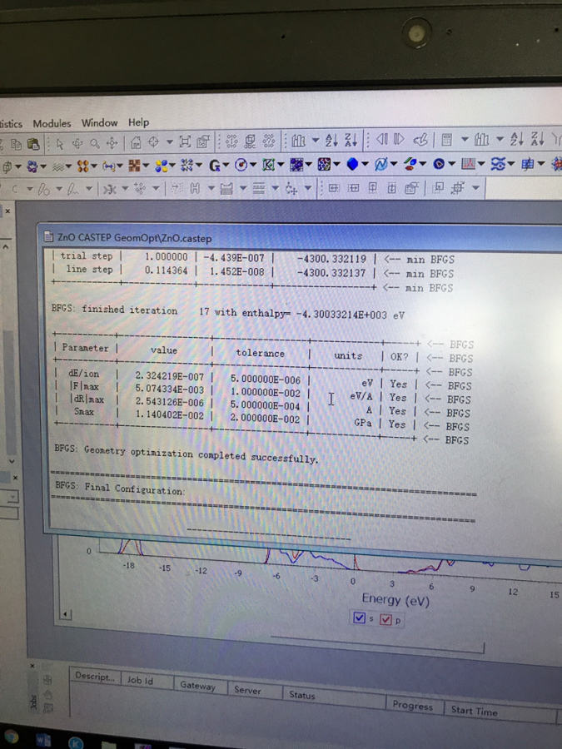The image size is (562, 749).
Task: Click the first sort Z-A descending icon
Action: (x=351, y=140)
